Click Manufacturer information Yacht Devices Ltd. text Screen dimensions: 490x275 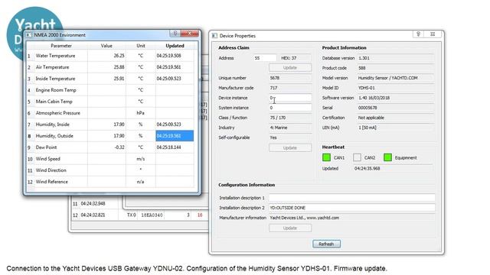(305, 218)
